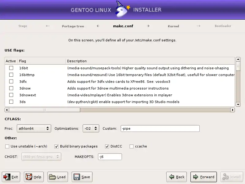This screenshot has height=184, width=245.
Task: Click the Description column header
Action: tap(150, 61)
